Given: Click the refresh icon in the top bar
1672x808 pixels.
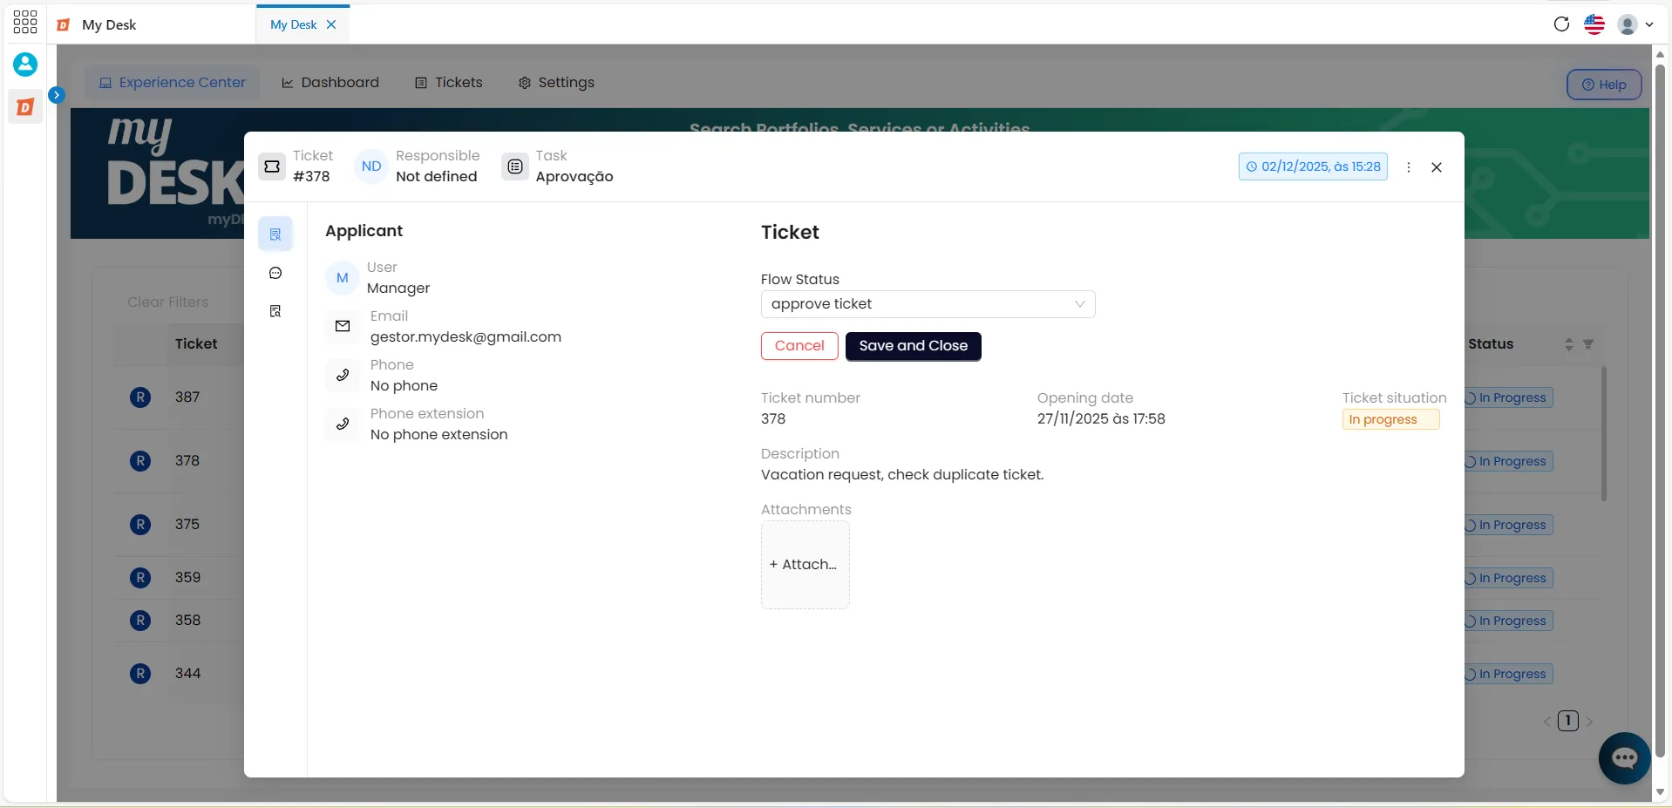Looking at the screenshot, I should point(1561,24).
